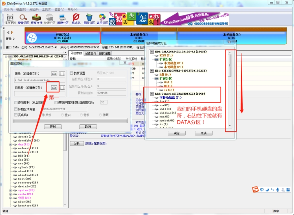Expand the HD1:WDCWD20PURX disk tree node
Screen dimensions: 294x215
coord(152,70)
